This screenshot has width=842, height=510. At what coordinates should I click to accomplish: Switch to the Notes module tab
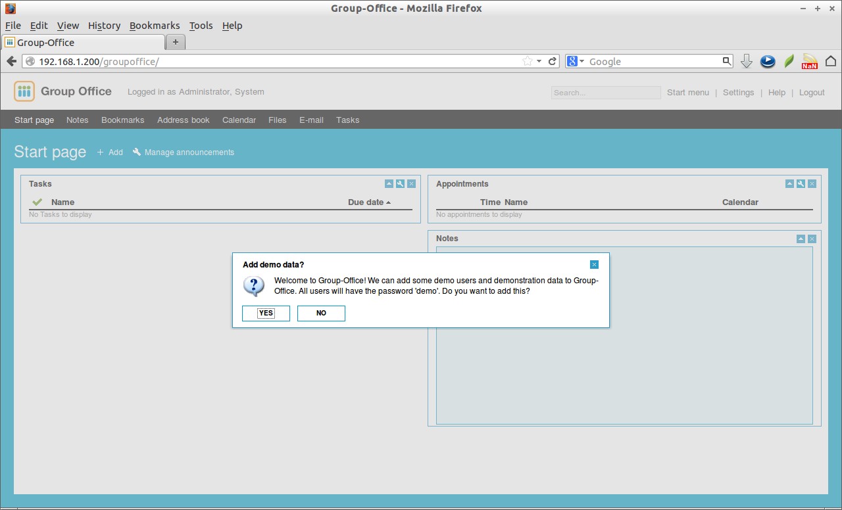(77, 120)
